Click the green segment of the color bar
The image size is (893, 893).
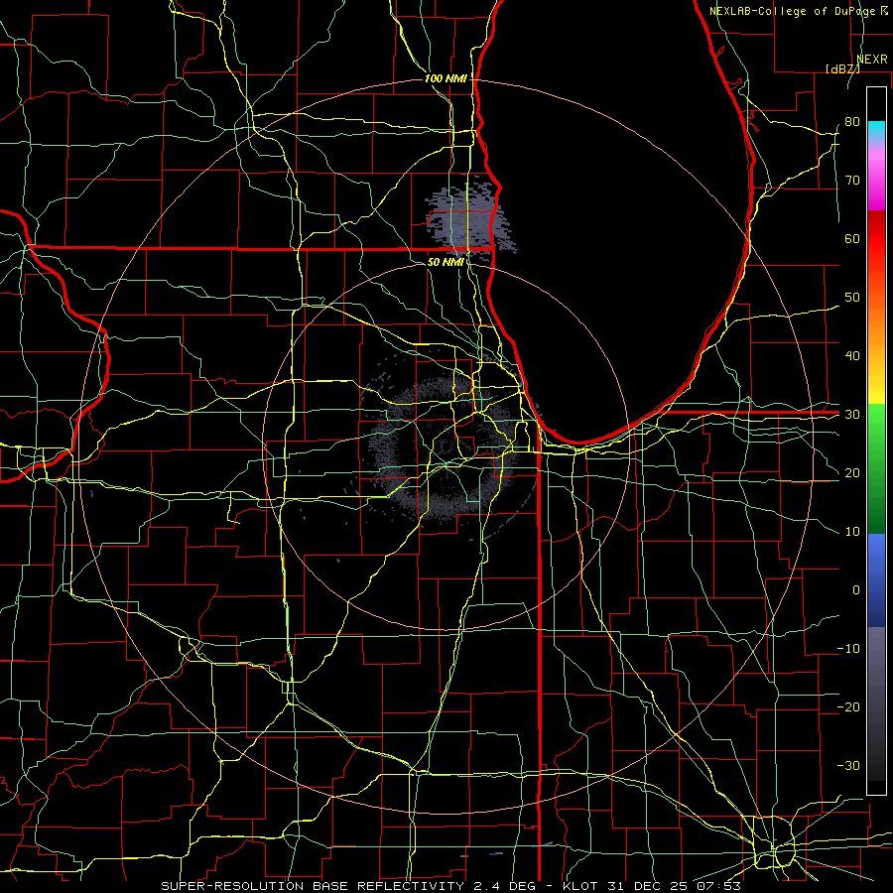coord(876,468)
